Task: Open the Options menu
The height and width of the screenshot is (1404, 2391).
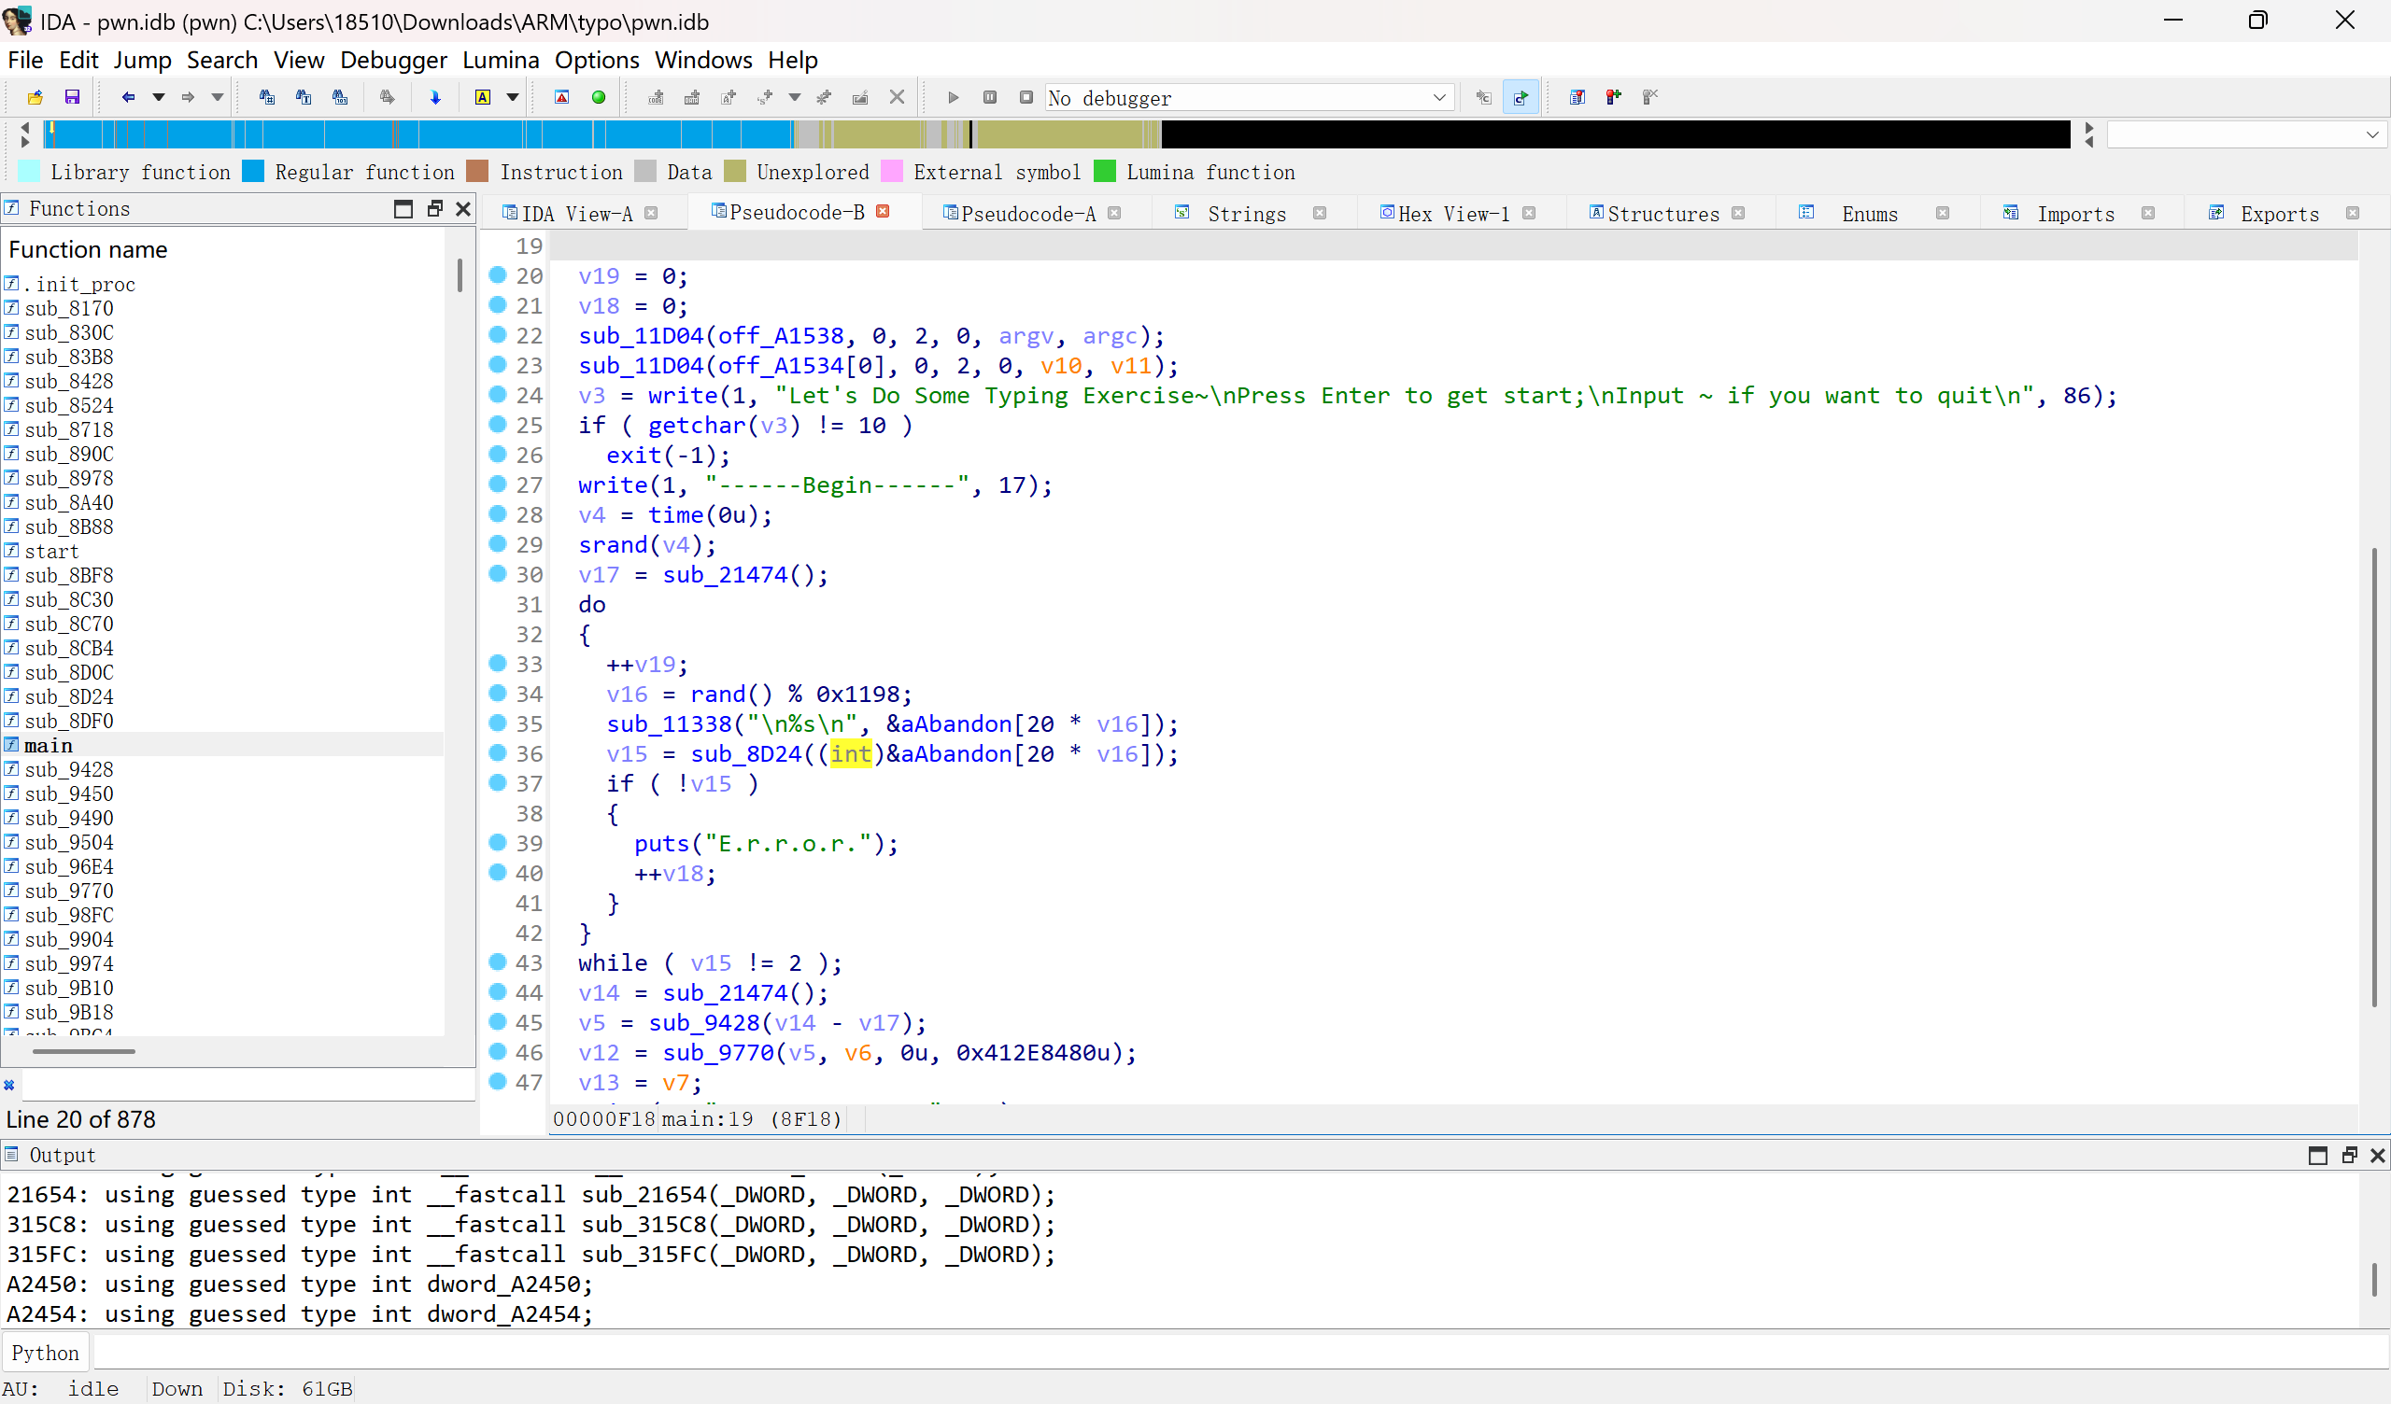Action: 597,60
